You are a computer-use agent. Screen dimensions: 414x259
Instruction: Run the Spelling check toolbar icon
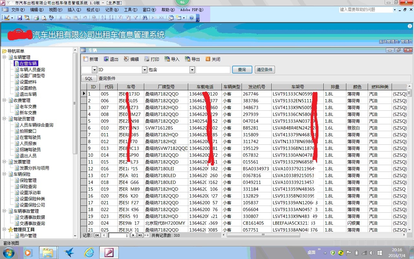pyautogui.click(x=51, y=18)
